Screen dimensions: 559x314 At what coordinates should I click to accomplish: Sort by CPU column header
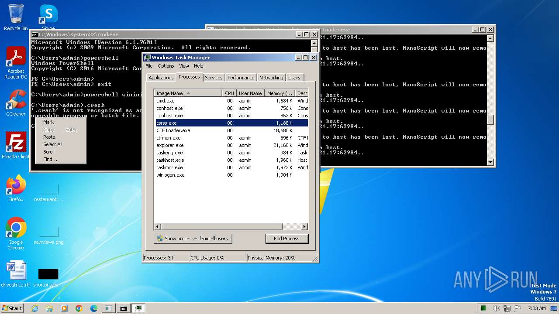pos(230,93)
